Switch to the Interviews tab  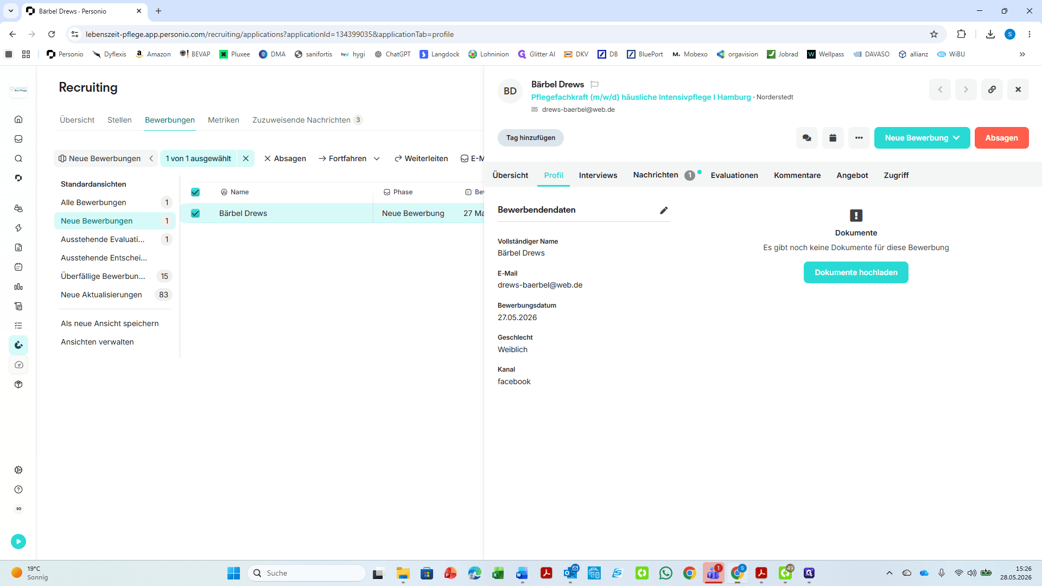598,175
